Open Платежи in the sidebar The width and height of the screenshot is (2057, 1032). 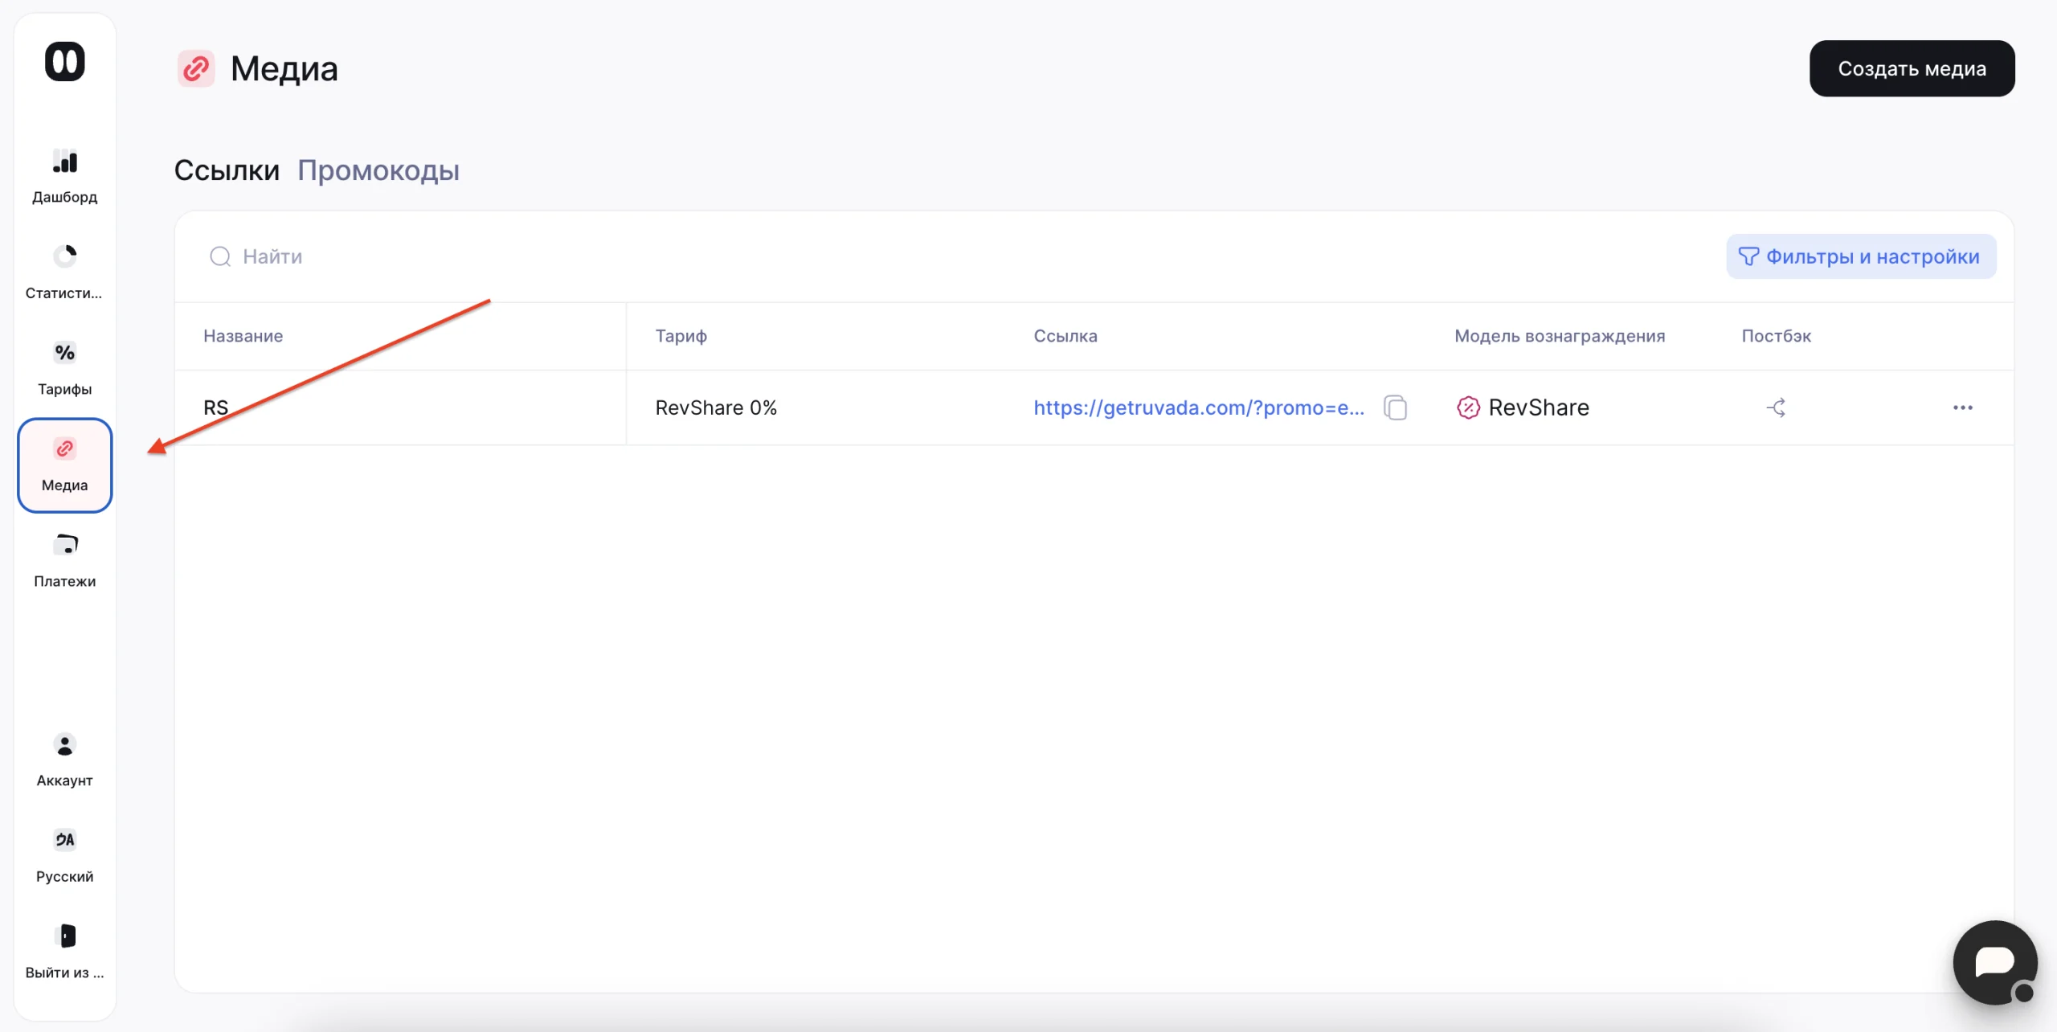[64, 561]
